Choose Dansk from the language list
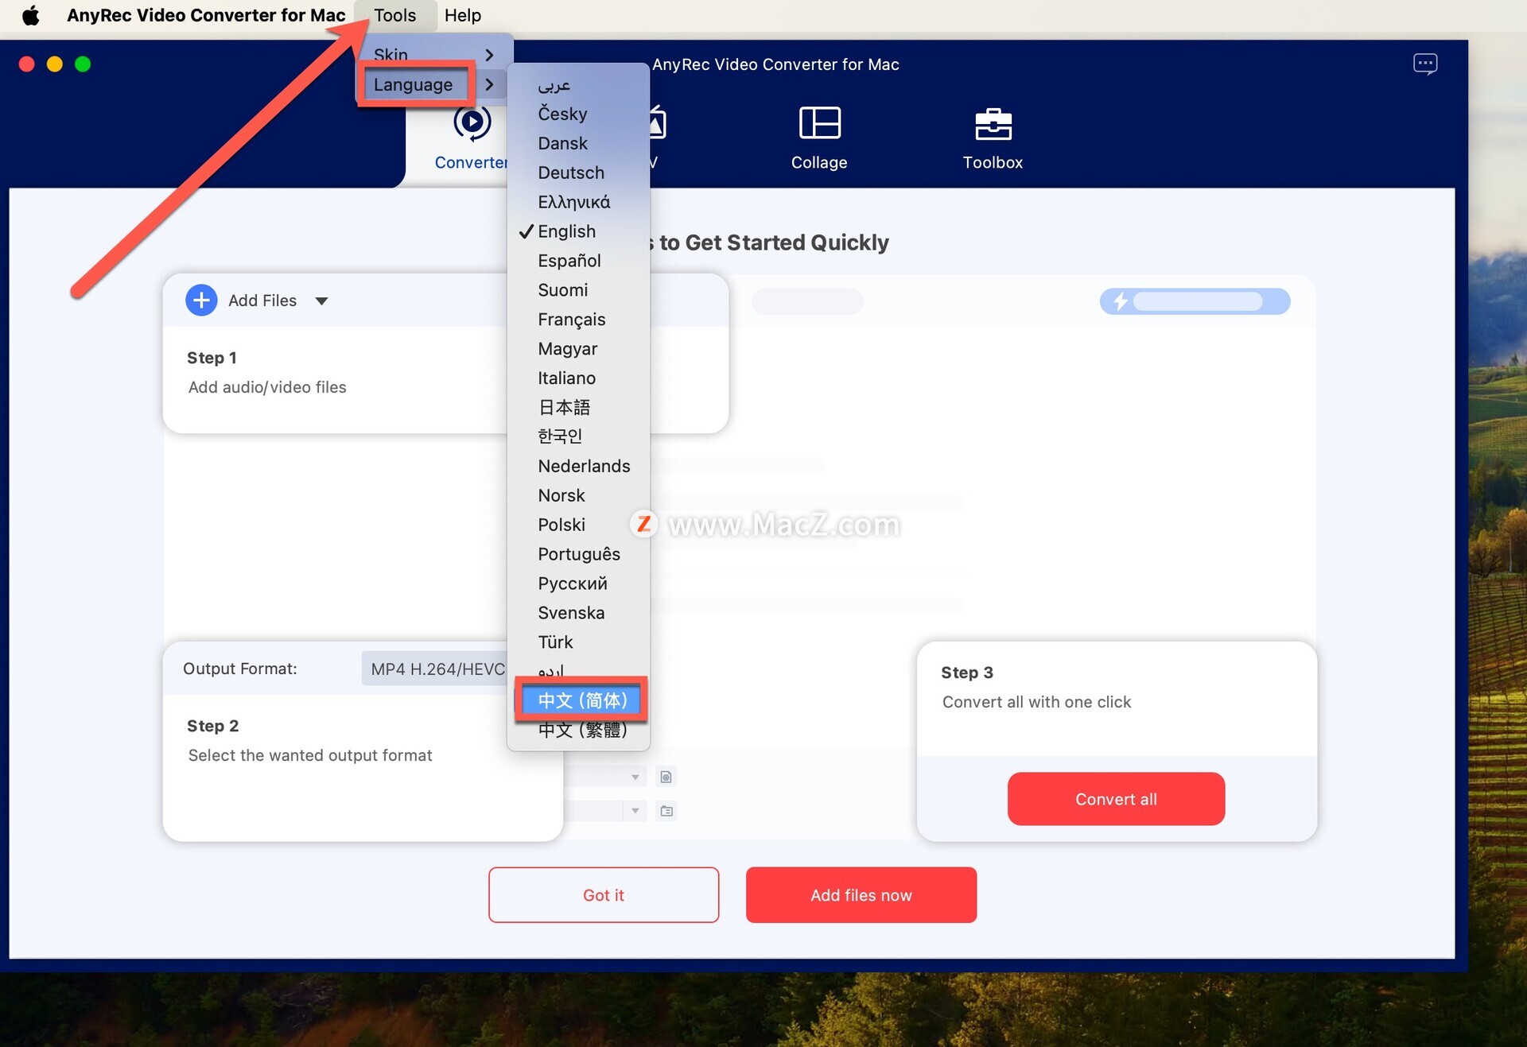The image size is (1527, 1047). coord(579,143)
